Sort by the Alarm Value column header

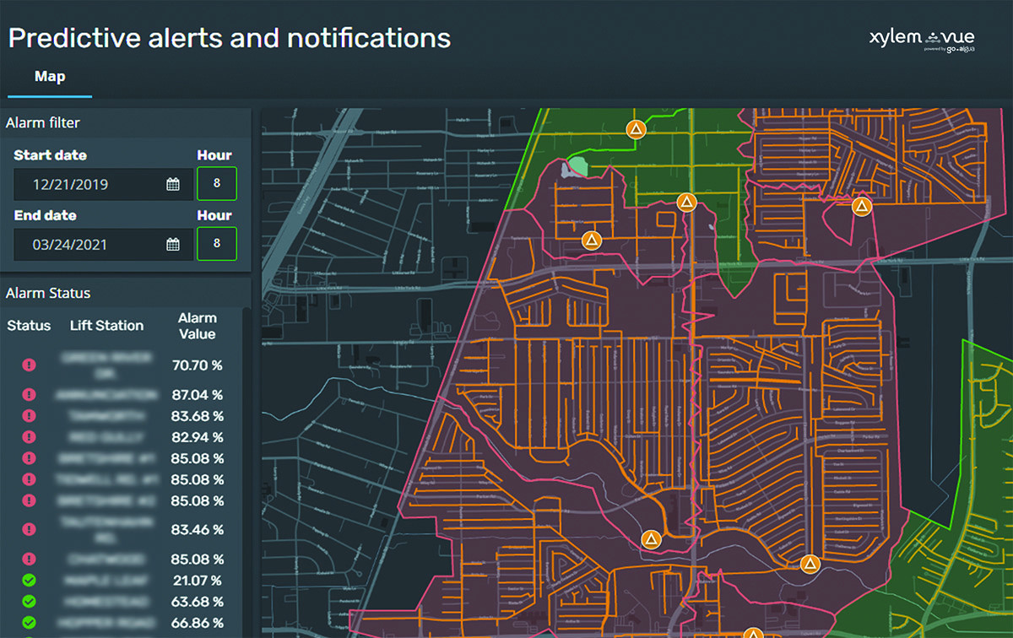pyautogui.click(x=197, y=326)
